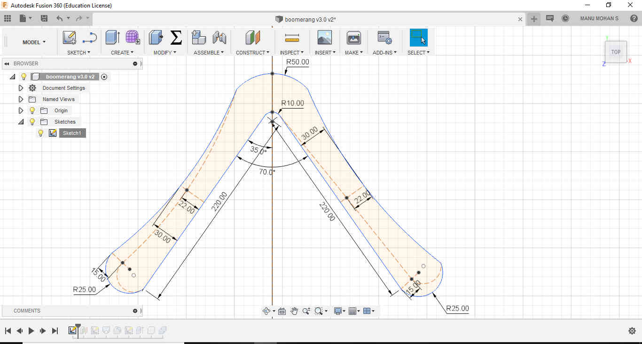Expand the Document Settings node
Image resolution: width=642 pixels, height=344 pixels.
tap(21, 88)
